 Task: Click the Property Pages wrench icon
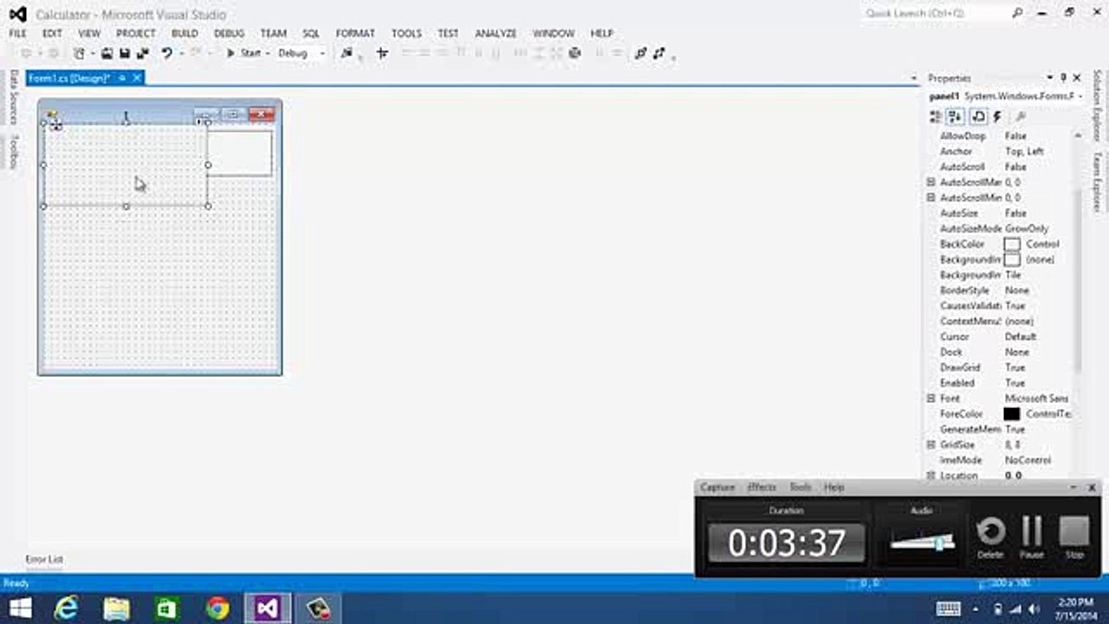tap(1021, 117)
